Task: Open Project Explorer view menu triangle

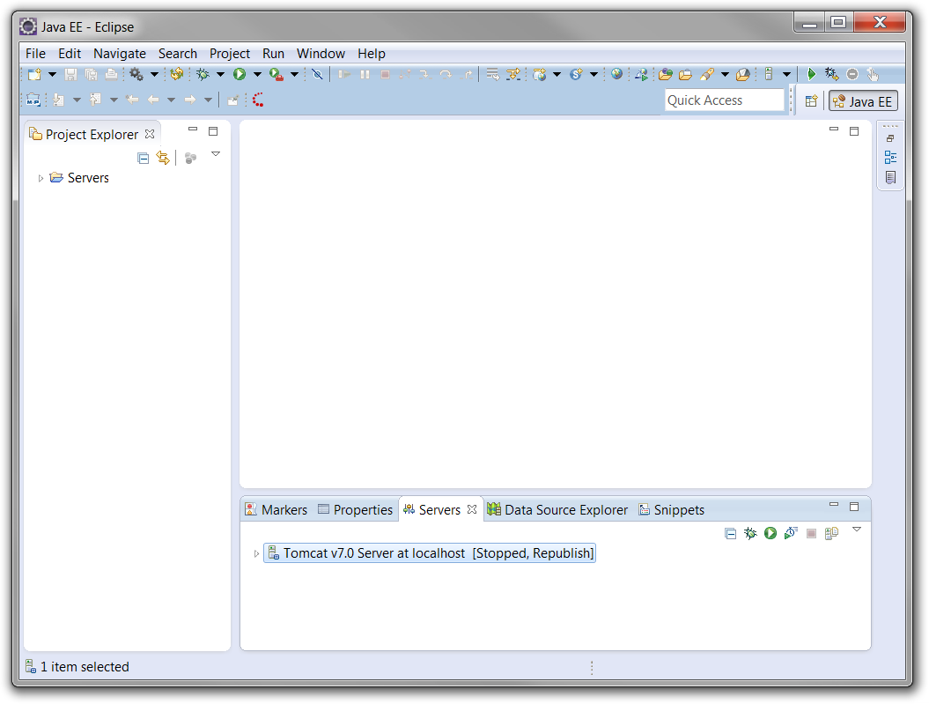Action: coord(216,155)
